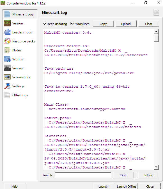
Task: Open the Resource packs paint bucket icon
Action: pos(7,41)
